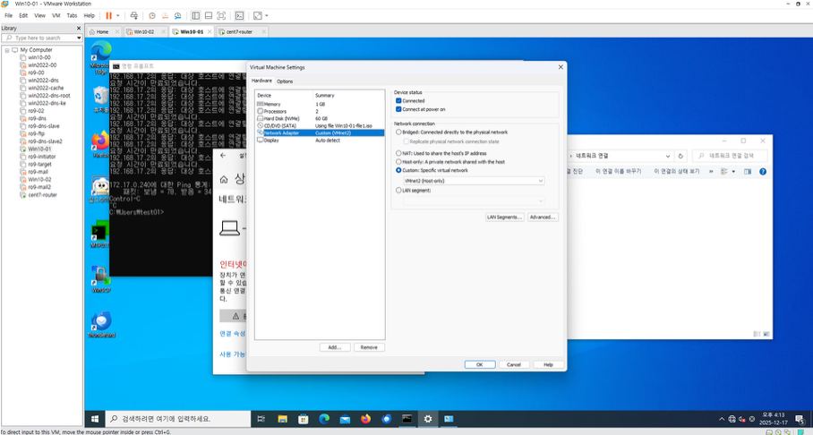Image resolution: width=813 pixels, height=435 pixels.
Task: Click the Stretch Guest display icon
Action: point(258,15)
